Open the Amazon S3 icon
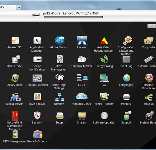This screenshot has width=156, height=150. pos(15,40)
